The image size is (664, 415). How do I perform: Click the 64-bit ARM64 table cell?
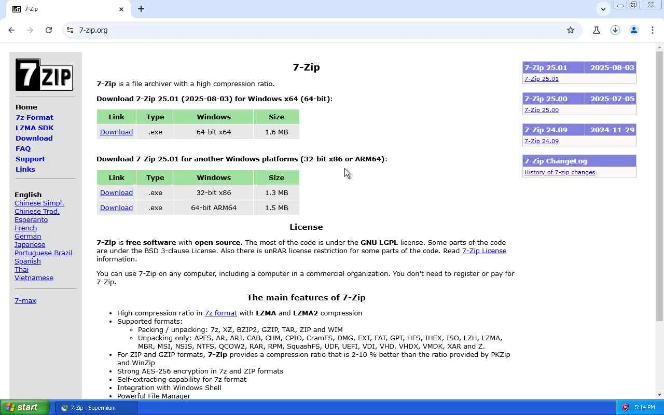214,208
